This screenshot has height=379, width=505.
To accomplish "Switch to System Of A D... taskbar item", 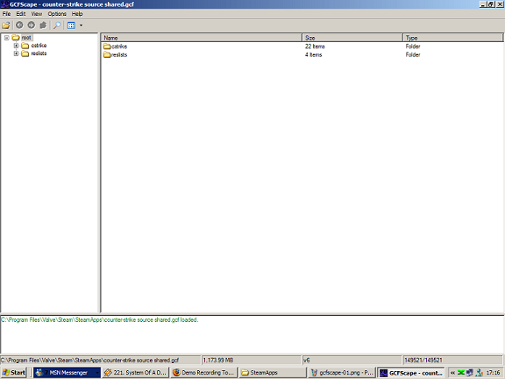I will (x=136, y=373).
